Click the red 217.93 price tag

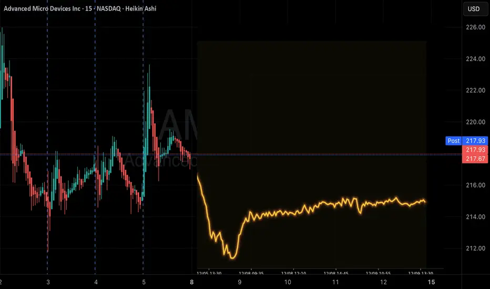tap(475, 150)
